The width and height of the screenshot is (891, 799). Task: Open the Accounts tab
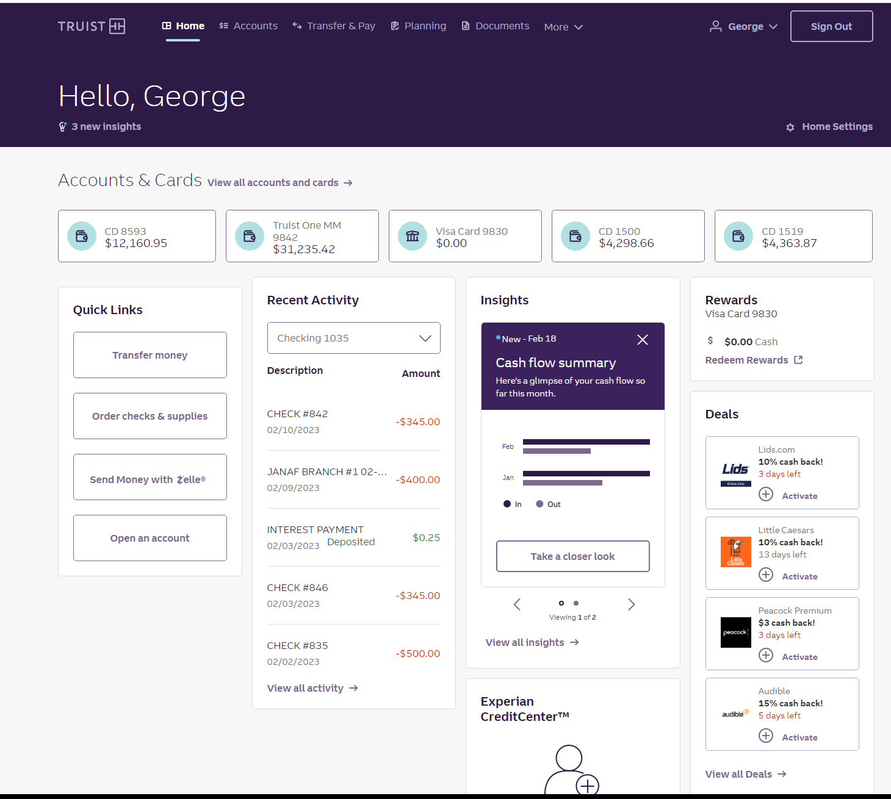click(248, 26)
